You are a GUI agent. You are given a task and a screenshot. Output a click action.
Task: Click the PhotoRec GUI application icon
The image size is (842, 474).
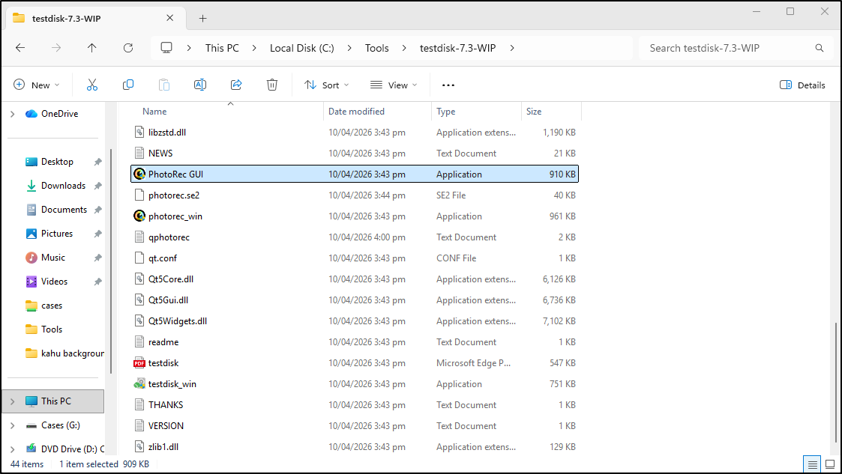[139, 174]
